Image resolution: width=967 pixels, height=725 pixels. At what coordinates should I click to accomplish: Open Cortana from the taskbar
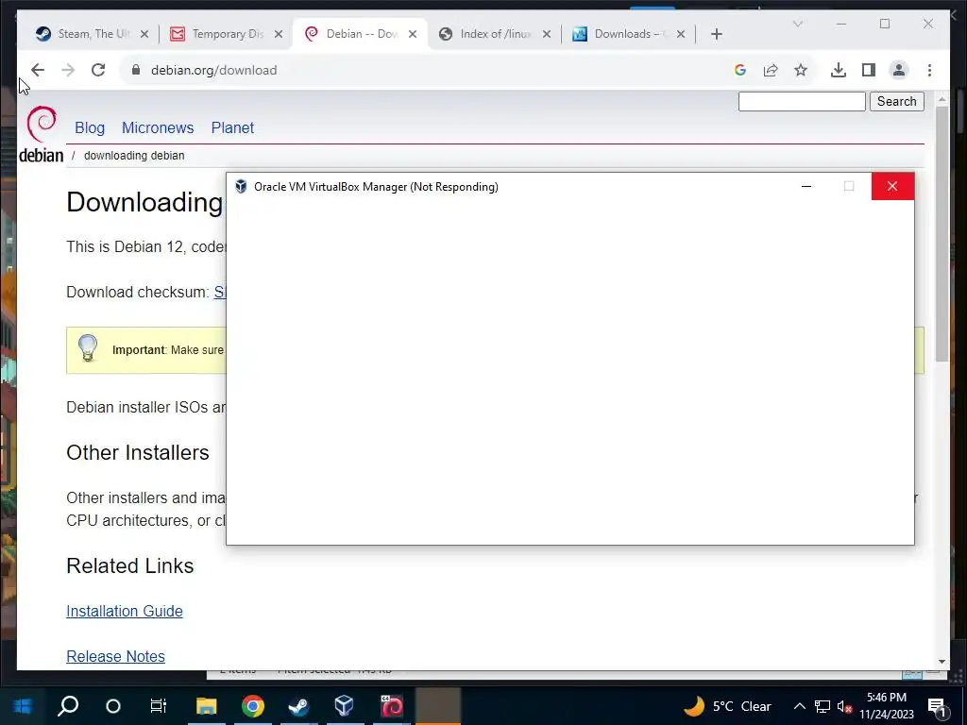[113, 706]
